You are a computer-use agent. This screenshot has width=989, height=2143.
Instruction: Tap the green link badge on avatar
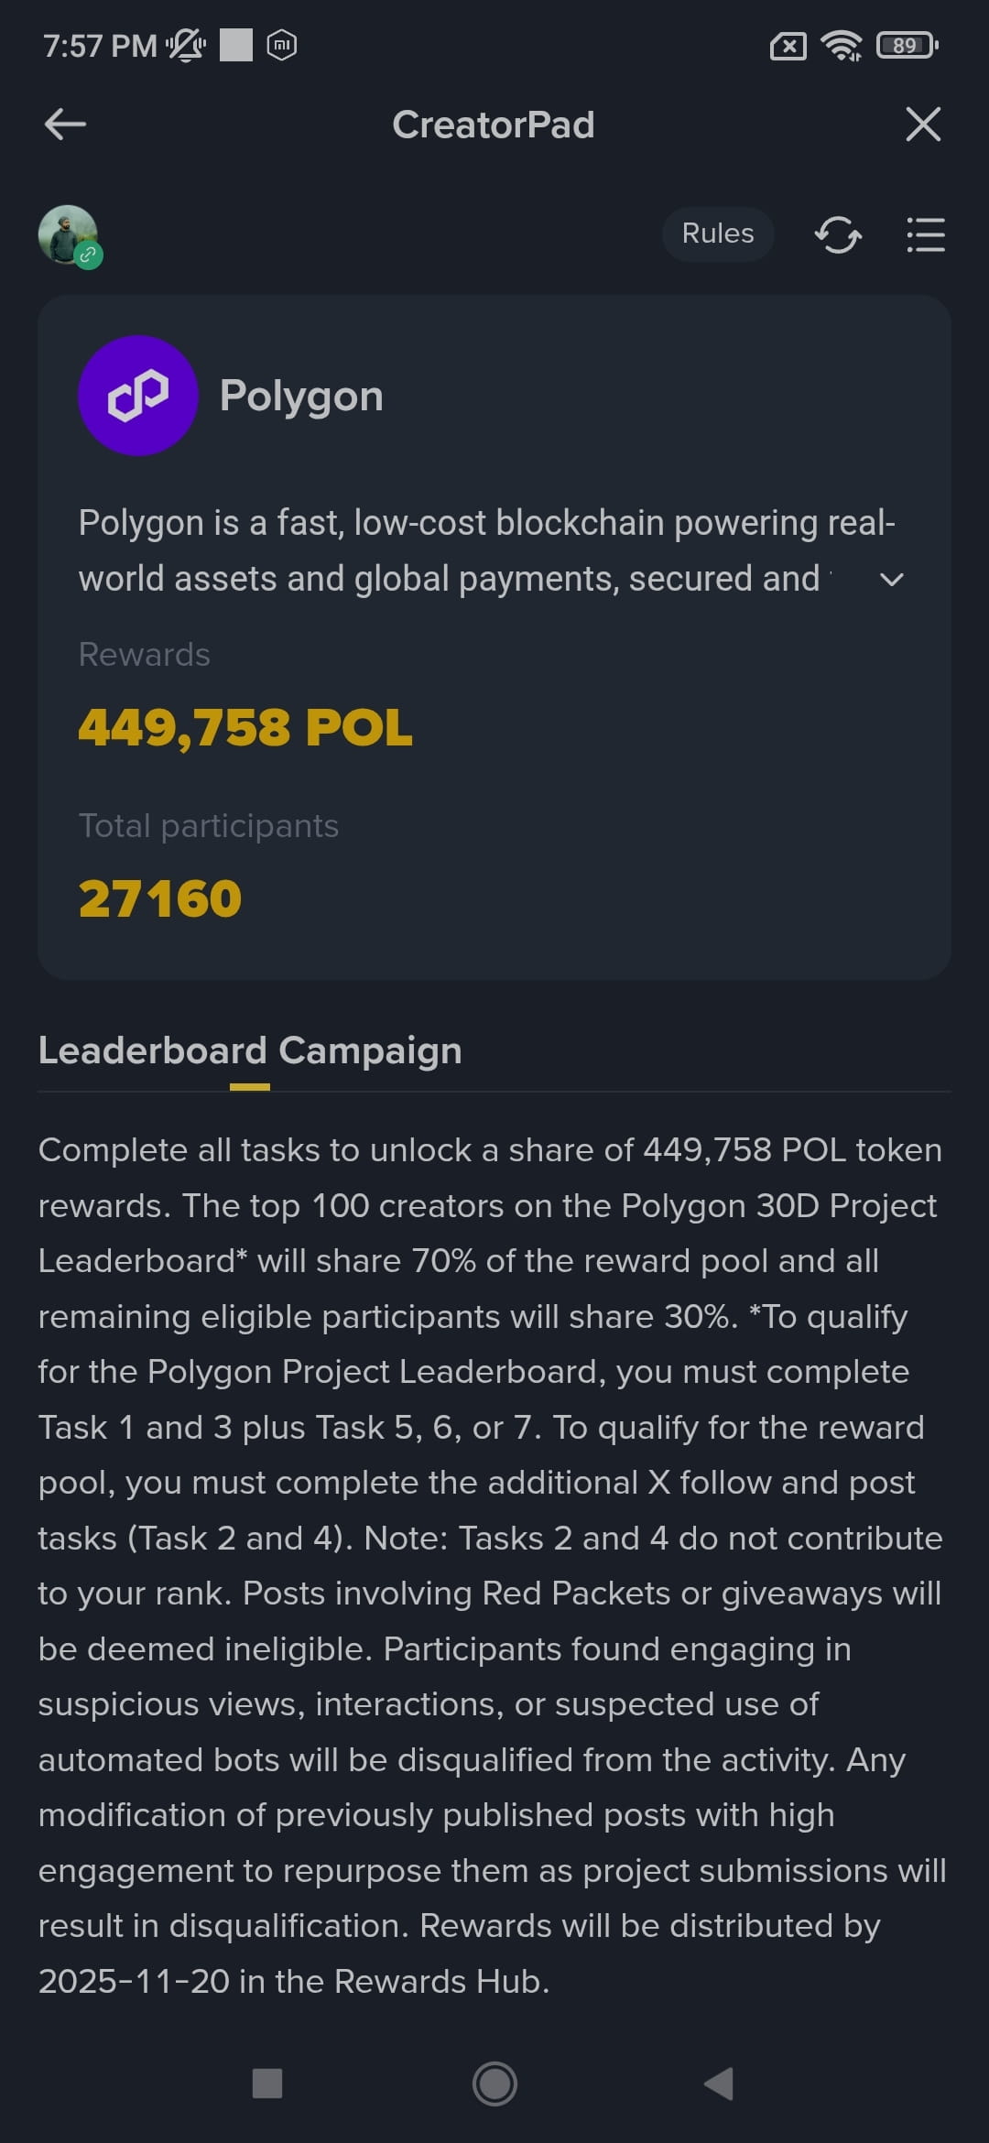[x=89, y=256]
